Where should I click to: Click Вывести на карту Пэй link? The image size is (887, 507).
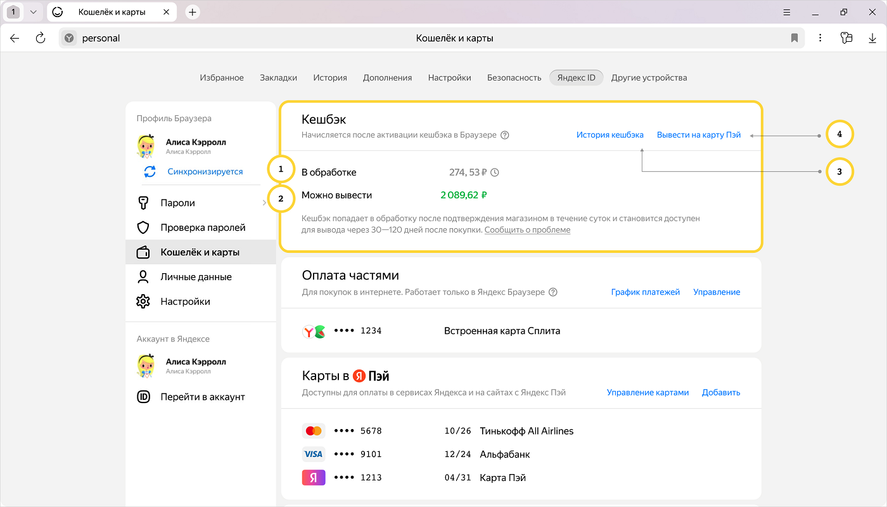coord(698,135)
